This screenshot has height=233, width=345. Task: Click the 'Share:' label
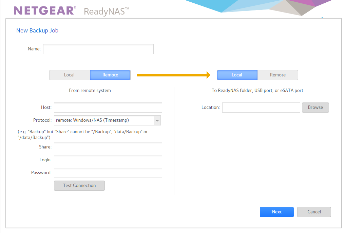pos(45,147)
